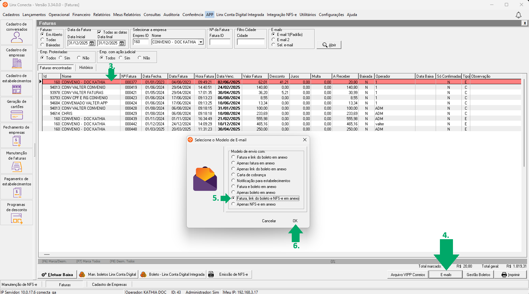529x294 pixels.
Task: Click OK in the e-mail model dialog
Action: pyautogui.click(x=295, y=221)
